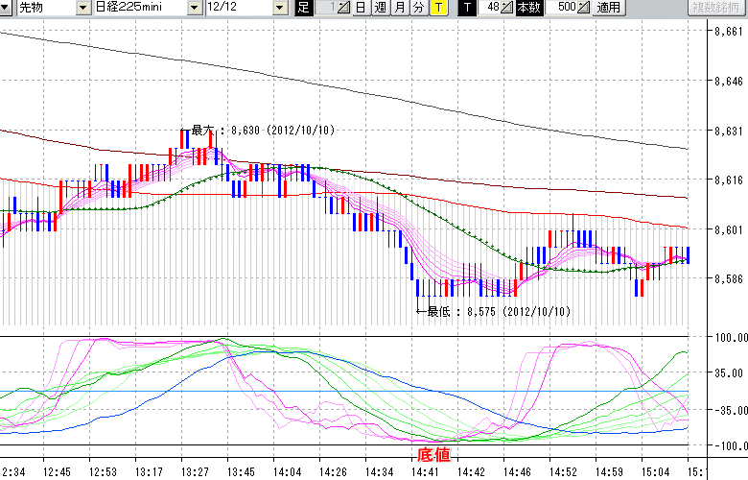Select the minute (分) candle interval button
The image size is (748, 480).
click(x=418, y=8)
